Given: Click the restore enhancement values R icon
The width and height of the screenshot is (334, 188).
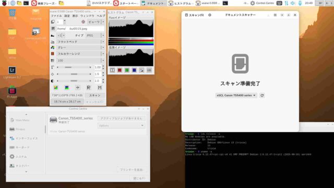Looking at the screenshot, I should click(x=89, y=88).
